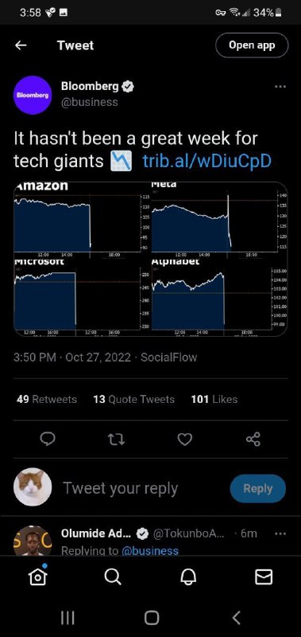View the Amazon stock chart image
This screenshot has height=637, width=301.
(x=77, y=218)
